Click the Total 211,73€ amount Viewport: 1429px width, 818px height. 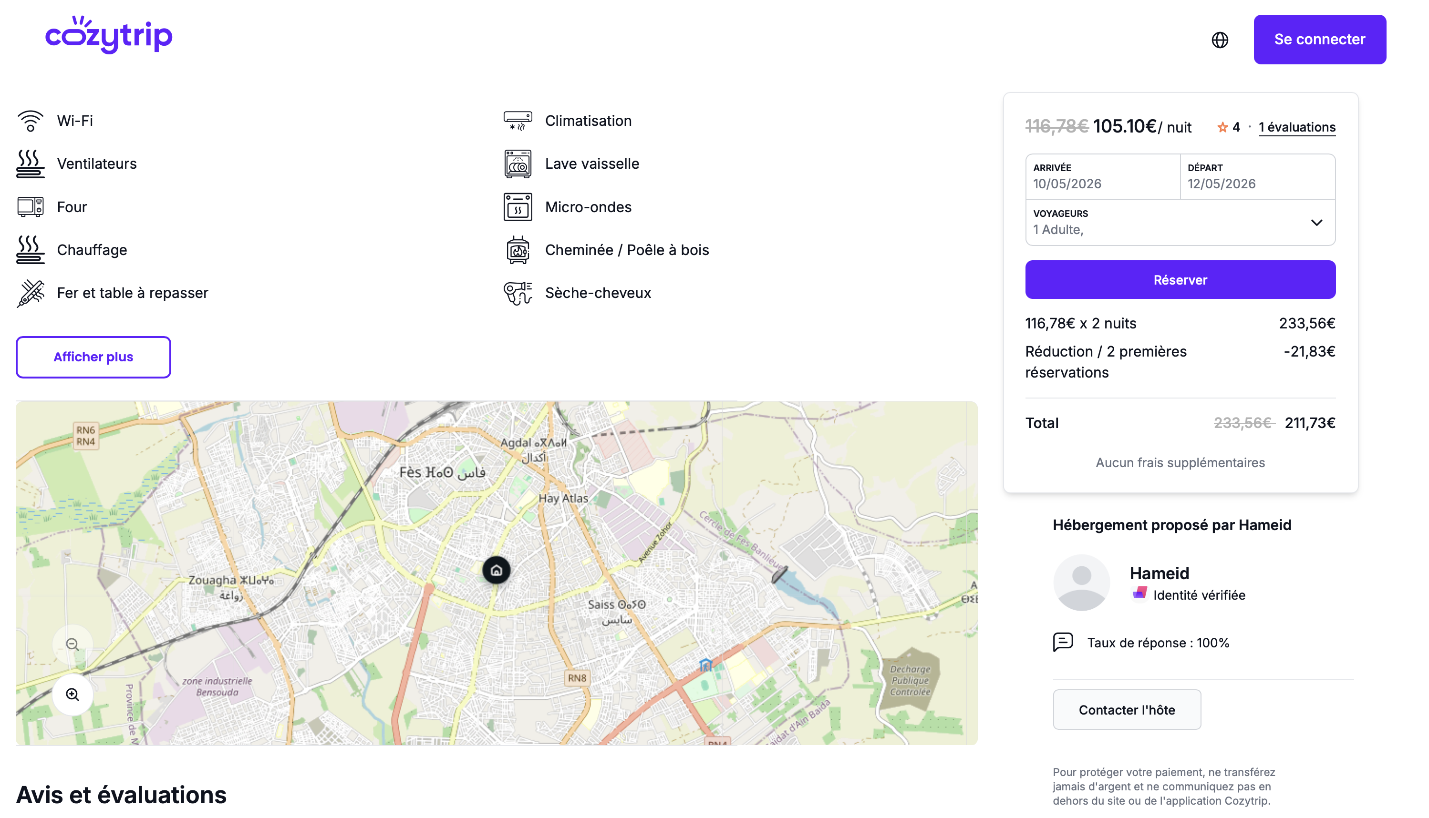[1309, 423]
